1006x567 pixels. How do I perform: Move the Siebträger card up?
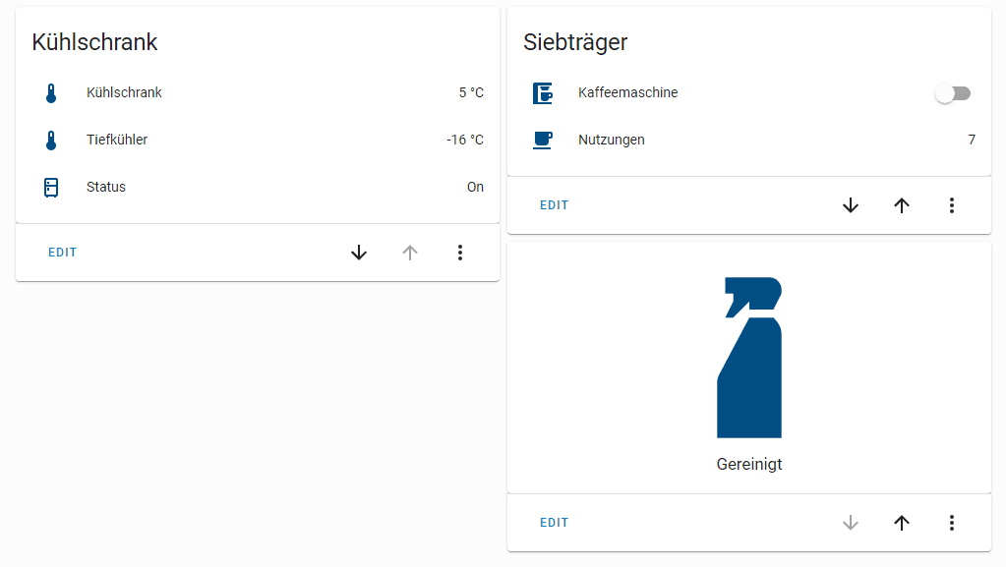click(902, 205)
